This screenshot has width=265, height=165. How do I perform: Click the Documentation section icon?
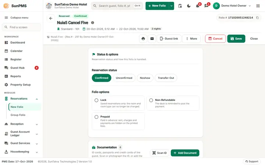[93, 147]
